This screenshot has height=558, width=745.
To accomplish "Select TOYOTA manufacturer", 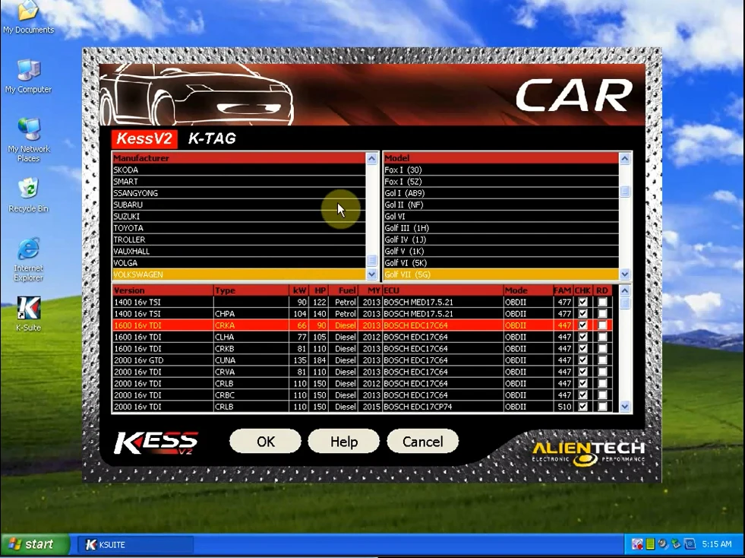I will (x=238, y=228).
